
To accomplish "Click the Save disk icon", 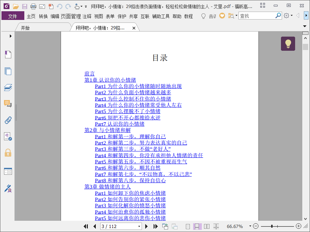I will click(25, 7).
